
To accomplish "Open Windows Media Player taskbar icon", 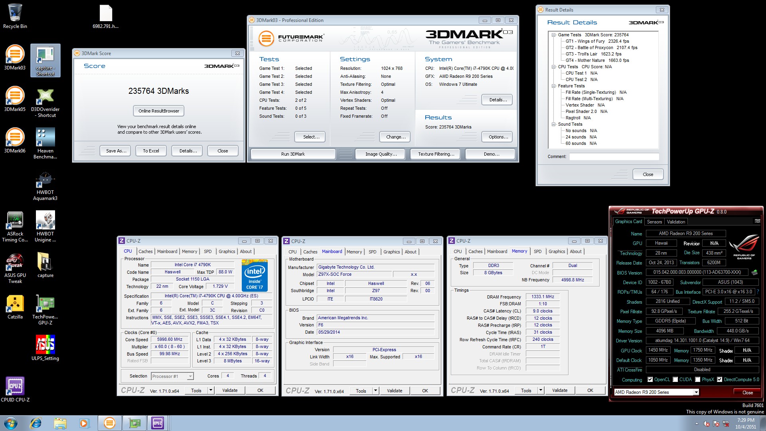I will tap(84, 423).
